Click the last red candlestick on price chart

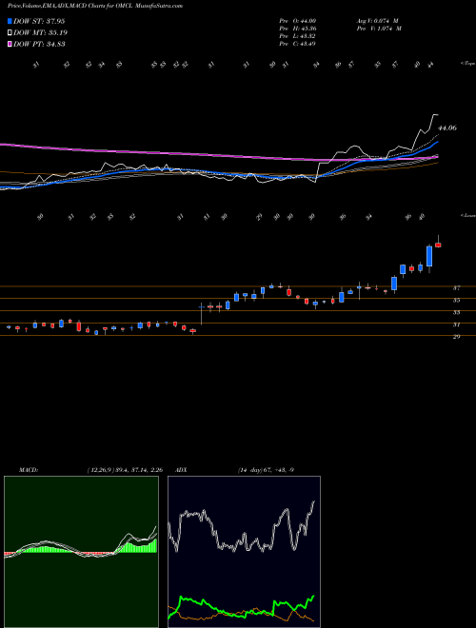pos(438,245)
